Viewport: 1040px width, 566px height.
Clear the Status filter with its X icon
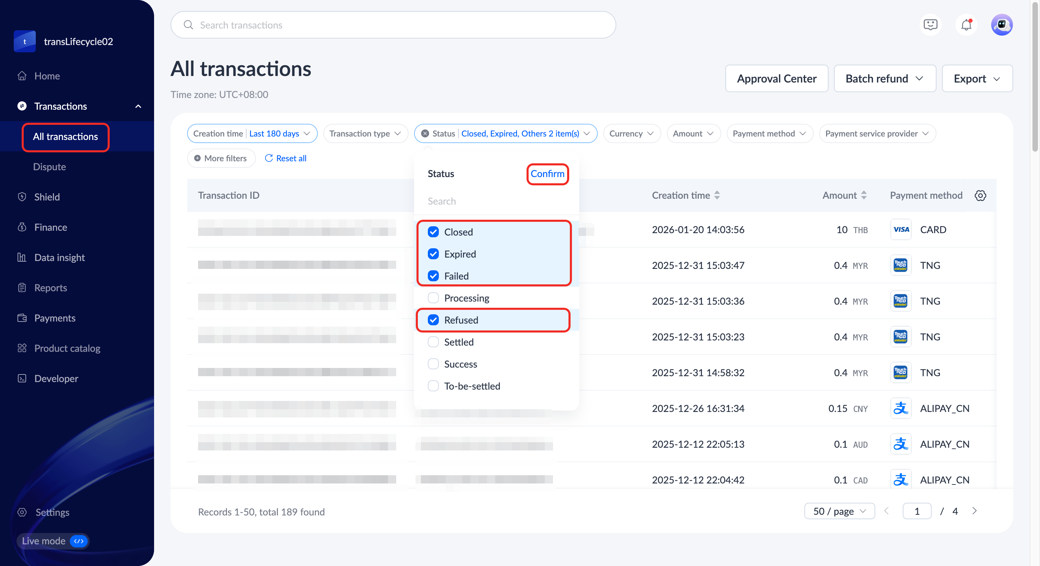tap(425, 134)
